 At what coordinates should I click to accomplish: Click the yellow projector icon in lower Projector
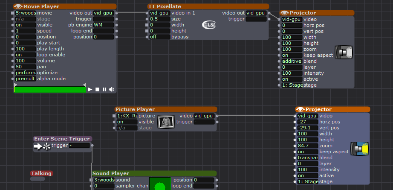(x=360, y=149)
